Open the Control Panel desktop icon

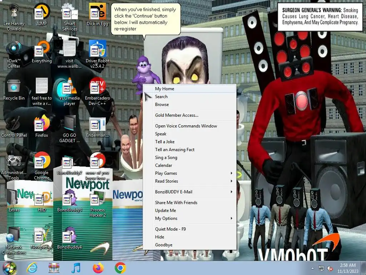click(x=14, y=126)
